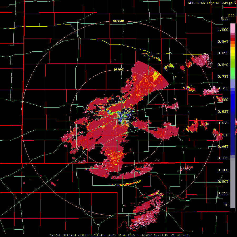Click the 50 NMI range ring label
Viewport: 237px width, 237px height.
tap(118, 70)
